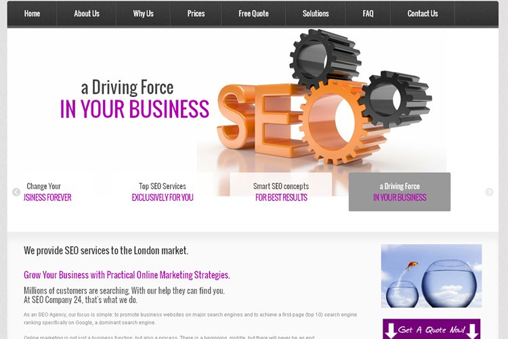The width and height of the screenshot is (508, 339).
Task: Open the Free Quote page
Action: [x=253, y=14]
